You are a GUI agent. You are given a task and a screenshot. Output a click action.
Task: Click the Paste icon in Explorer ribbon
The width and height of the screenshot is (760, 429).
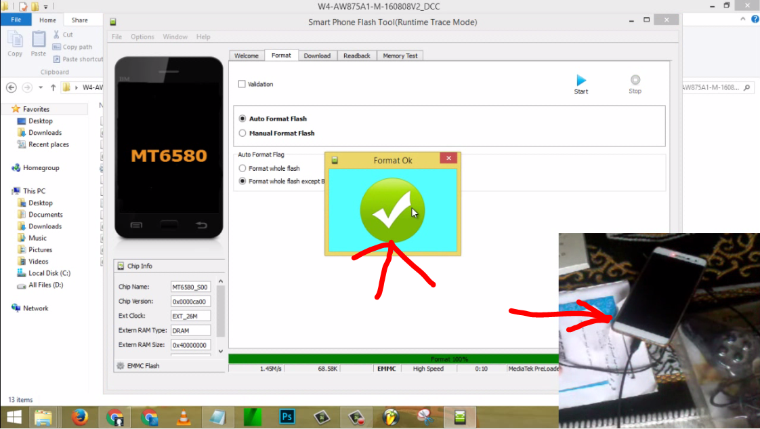point(39,39)
